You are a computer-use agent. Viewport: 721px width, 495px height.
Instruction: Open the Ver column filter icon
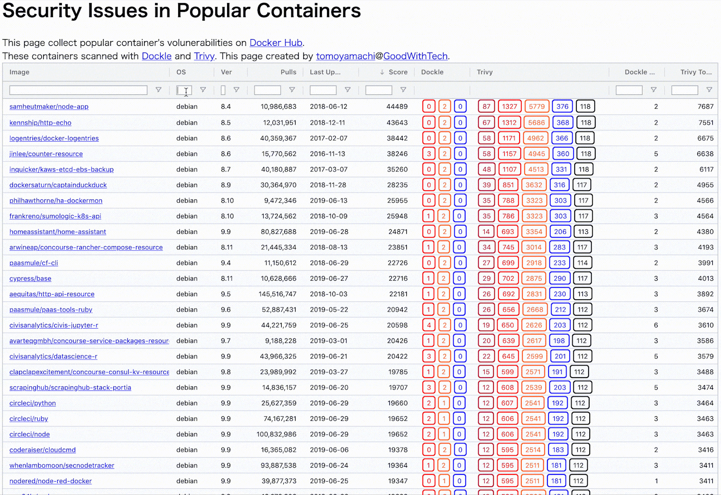coord(236,90)
